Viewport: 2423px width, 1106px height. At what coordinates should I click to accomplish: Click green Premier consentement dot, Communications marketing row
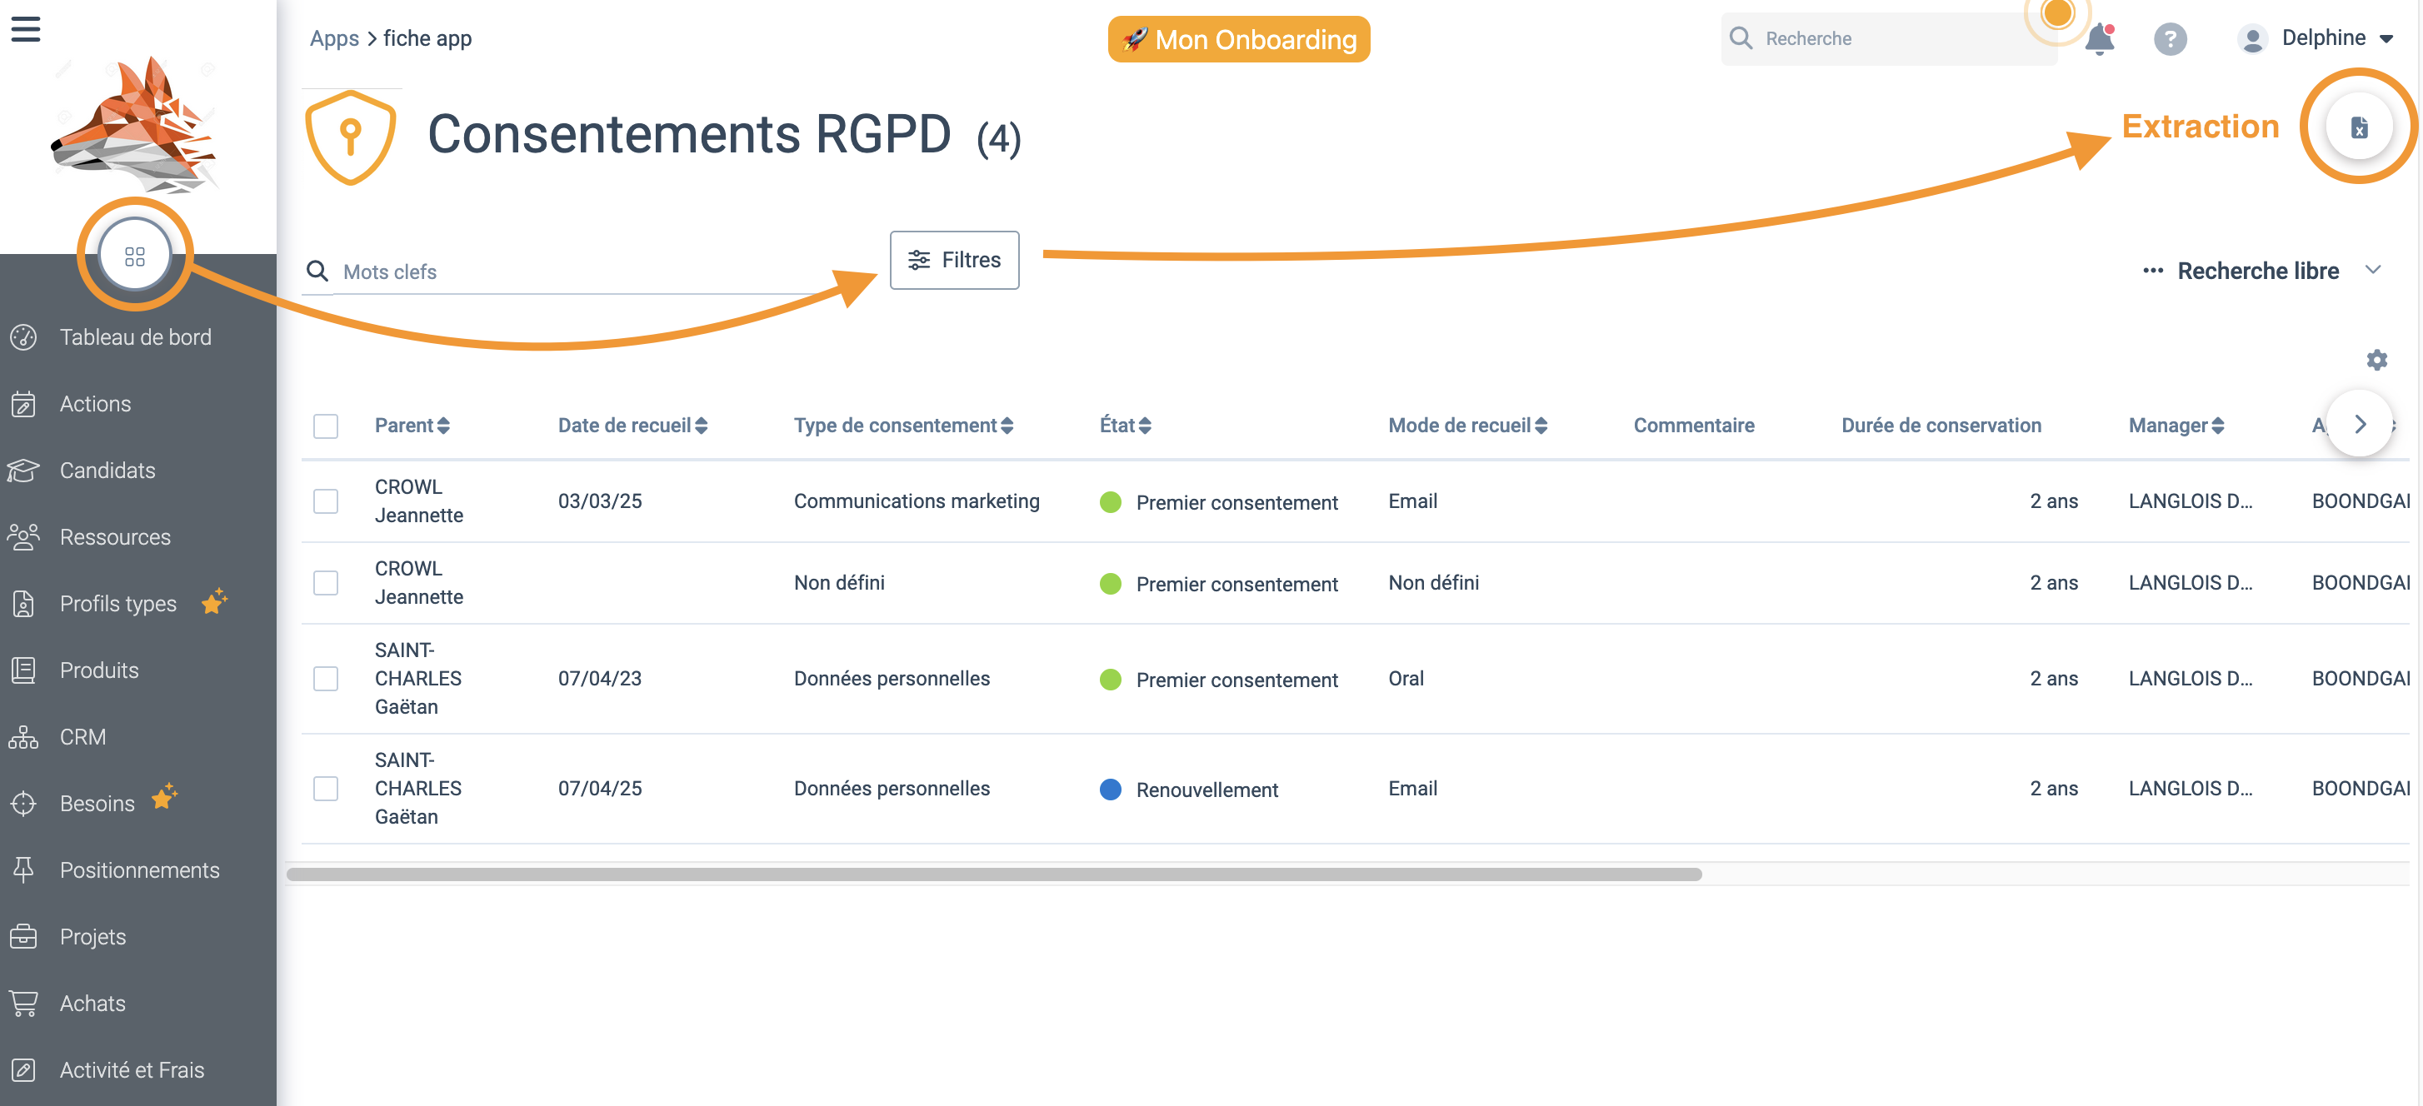click(x=1110, y=502)
